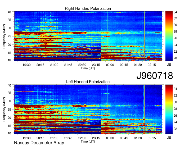Click the 20 value on Right Handed color bar
Viewport: 180px width, 146px height.
click(x=175, y=58)
